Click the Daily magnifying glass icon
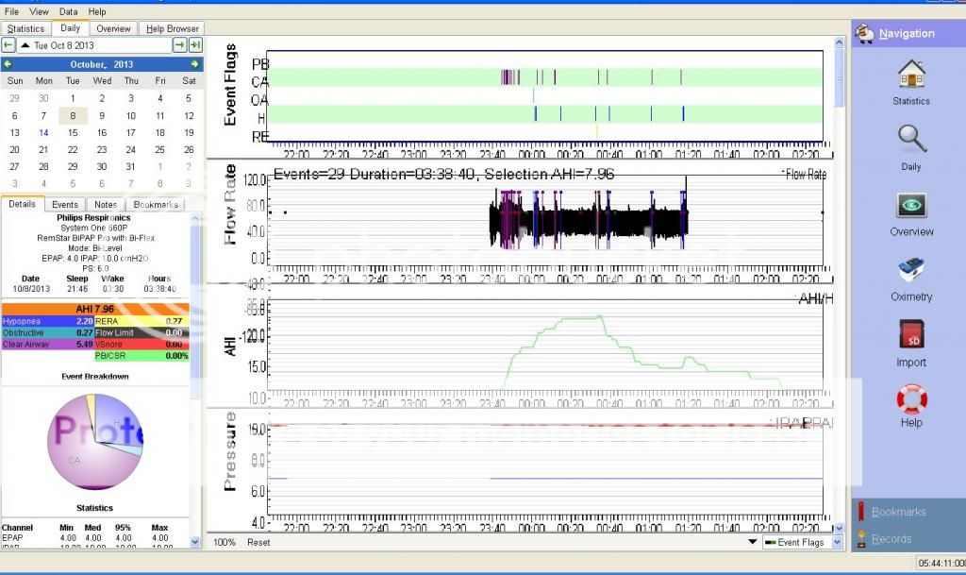This screenshot has width=966, height=575. 910,140
